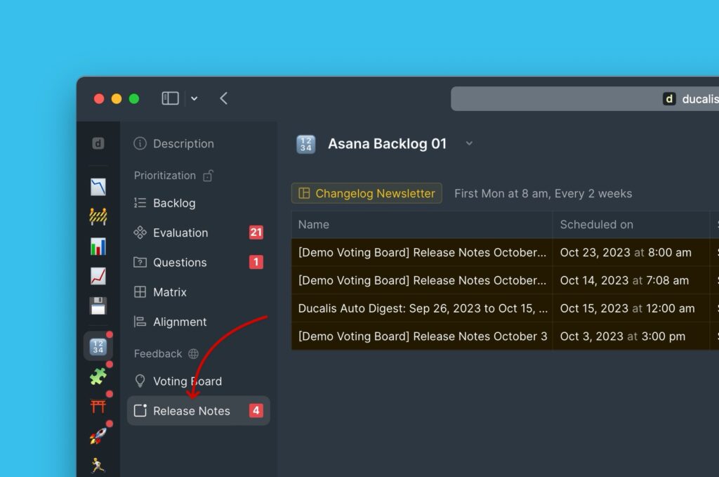Click the red notification badge on Questions
The height and width of the screenshot is (477, 719).
pos(255,262)
